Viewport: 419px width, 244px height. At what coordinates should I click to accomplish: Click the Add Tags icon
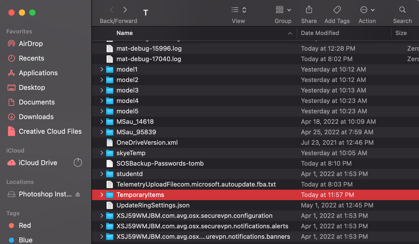(x=337, y=10)
